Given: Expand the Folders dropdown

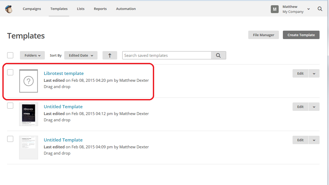Looking at the screenshot, I should pyautogui.click(x=32, y=55).
